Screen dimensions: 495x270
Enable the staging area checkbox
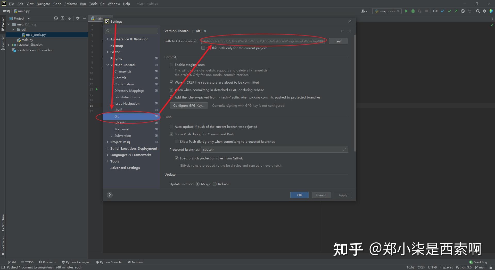point(171,65)
